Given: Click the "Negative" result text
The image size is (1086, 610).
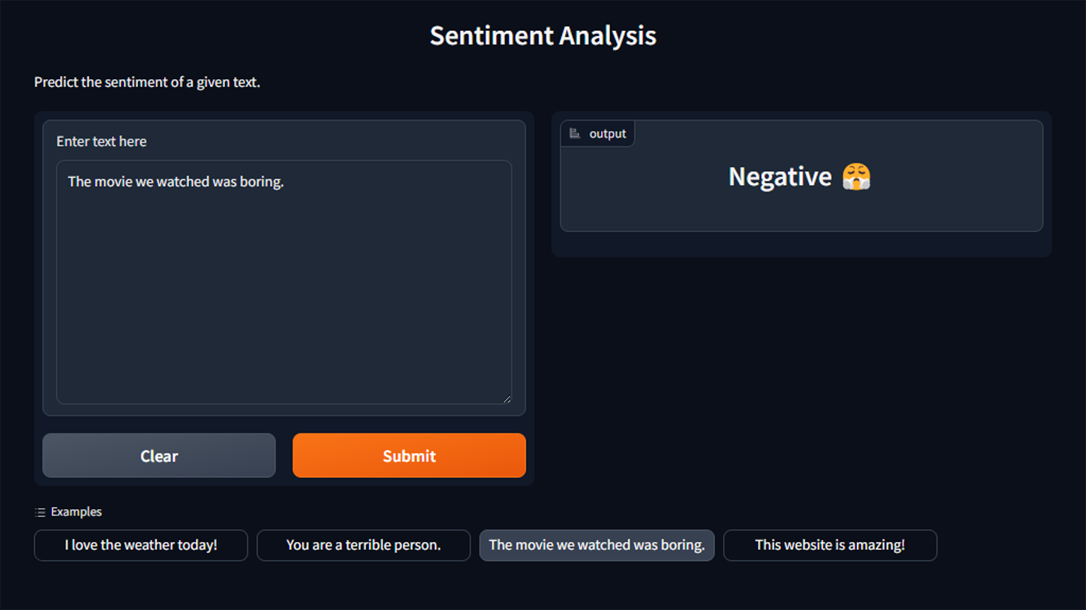Looking at the screenshot, I should 780,177.
